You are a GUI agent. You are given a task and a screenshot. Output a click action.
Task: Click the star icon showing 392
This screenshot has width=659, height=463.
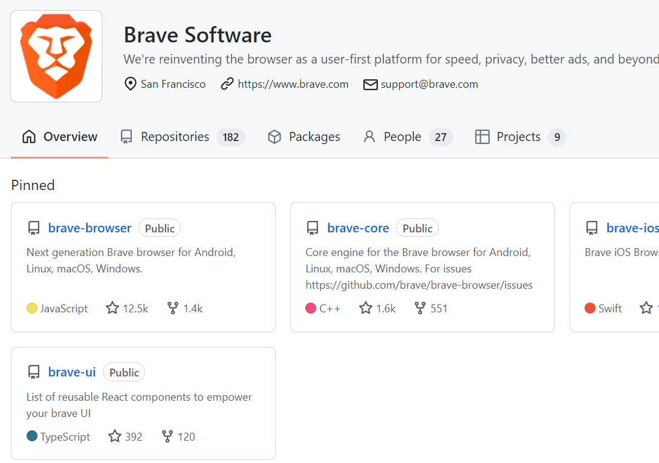coord(115,436)
